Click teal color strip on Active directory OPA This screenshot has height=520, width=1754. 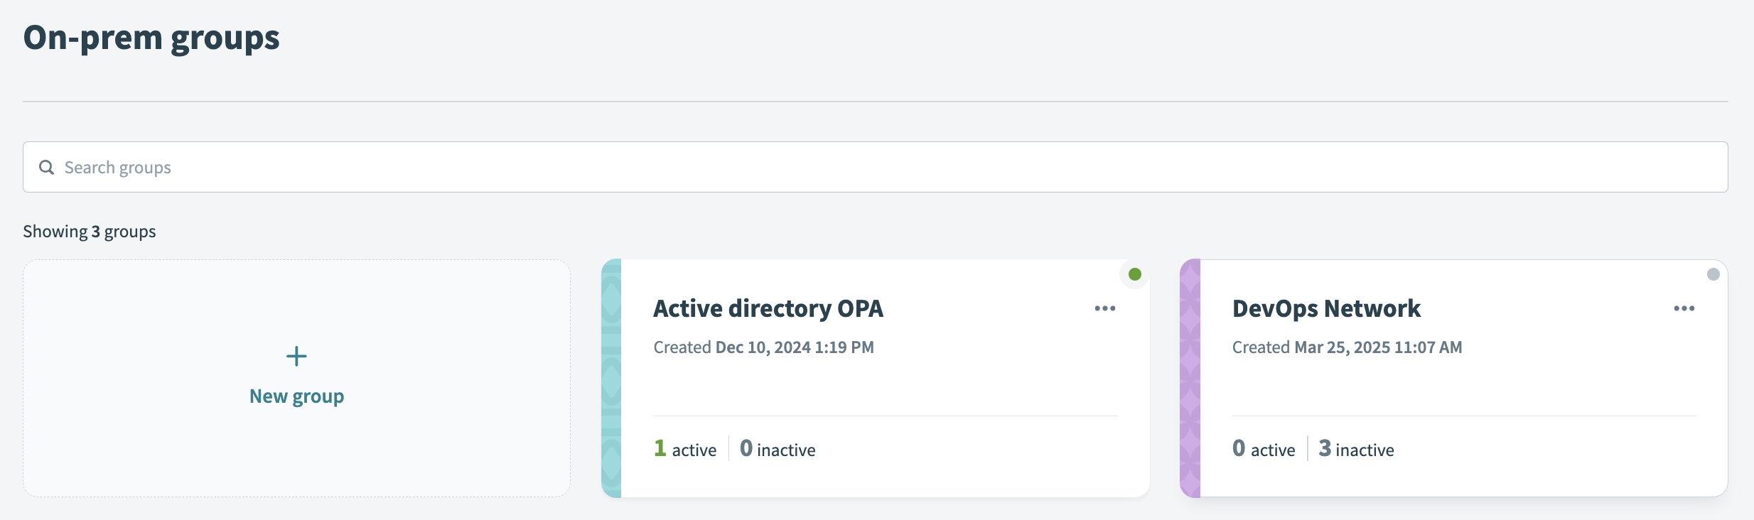tap(611, 378)
